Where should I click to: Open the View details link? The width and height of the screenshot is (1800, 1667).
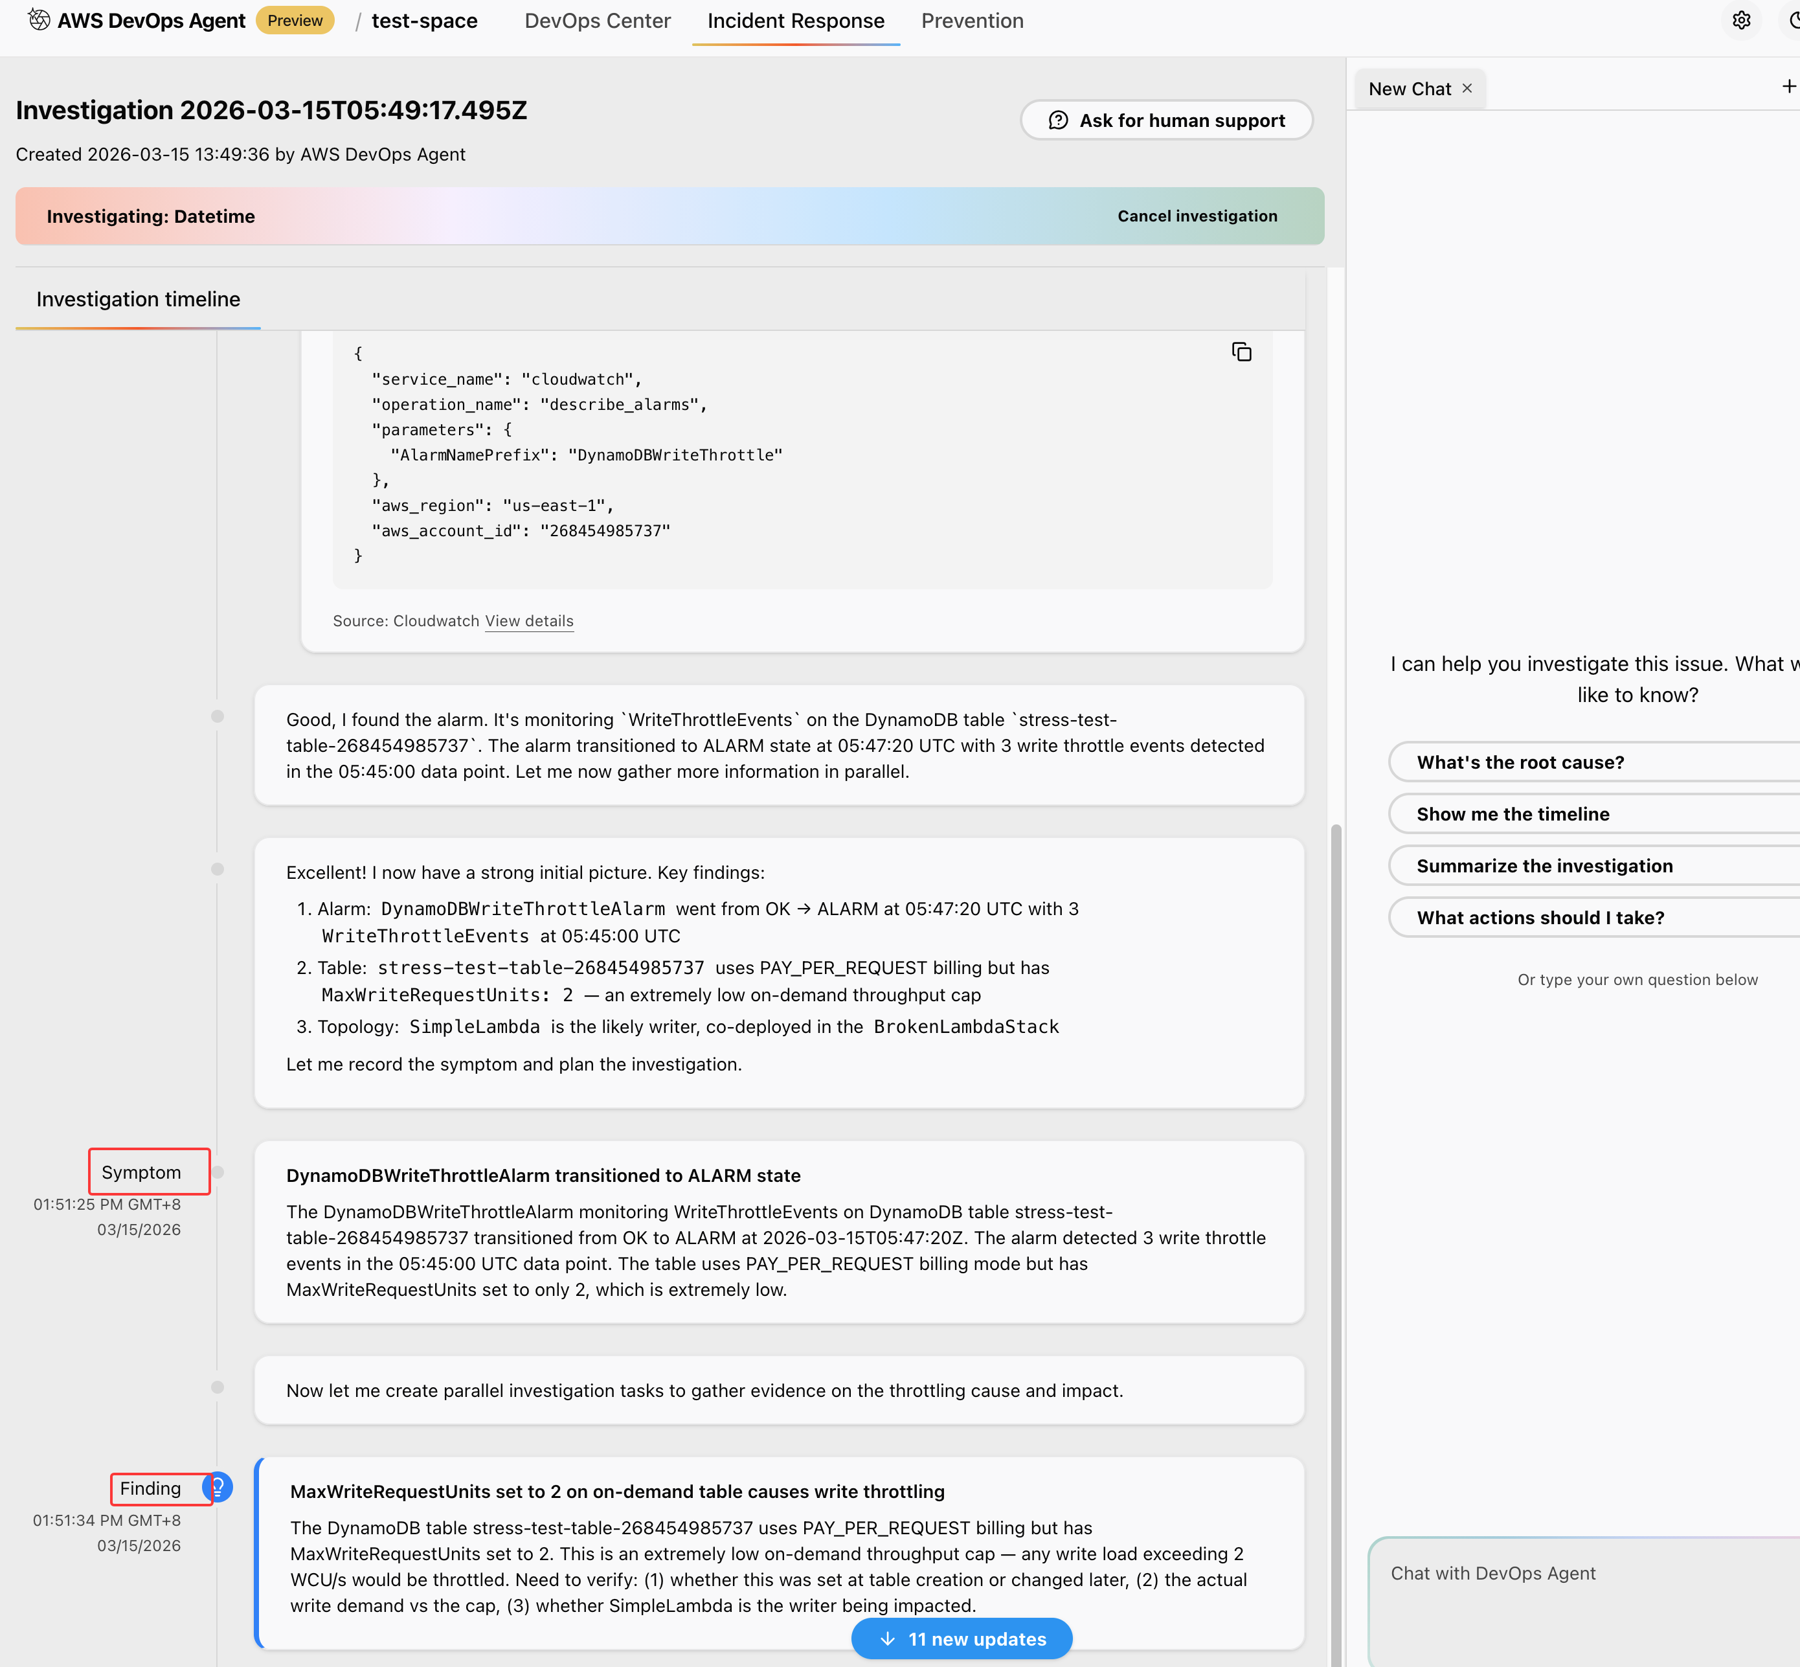coord(528,620)
